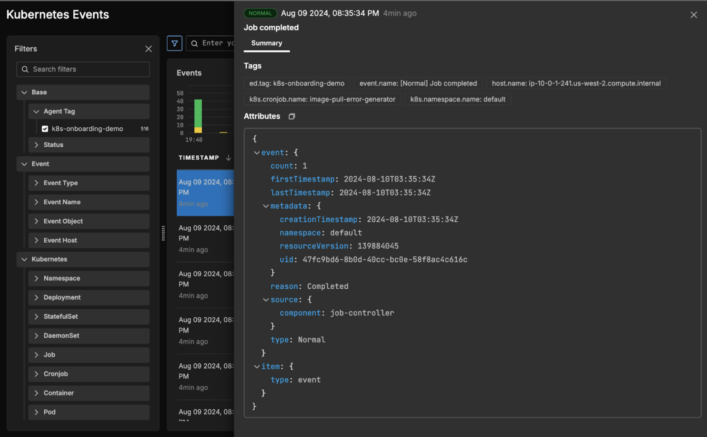Click the green bar in the events chart
Image resolution: width=707 pixels, height=437 pixels.
point(198,113)
